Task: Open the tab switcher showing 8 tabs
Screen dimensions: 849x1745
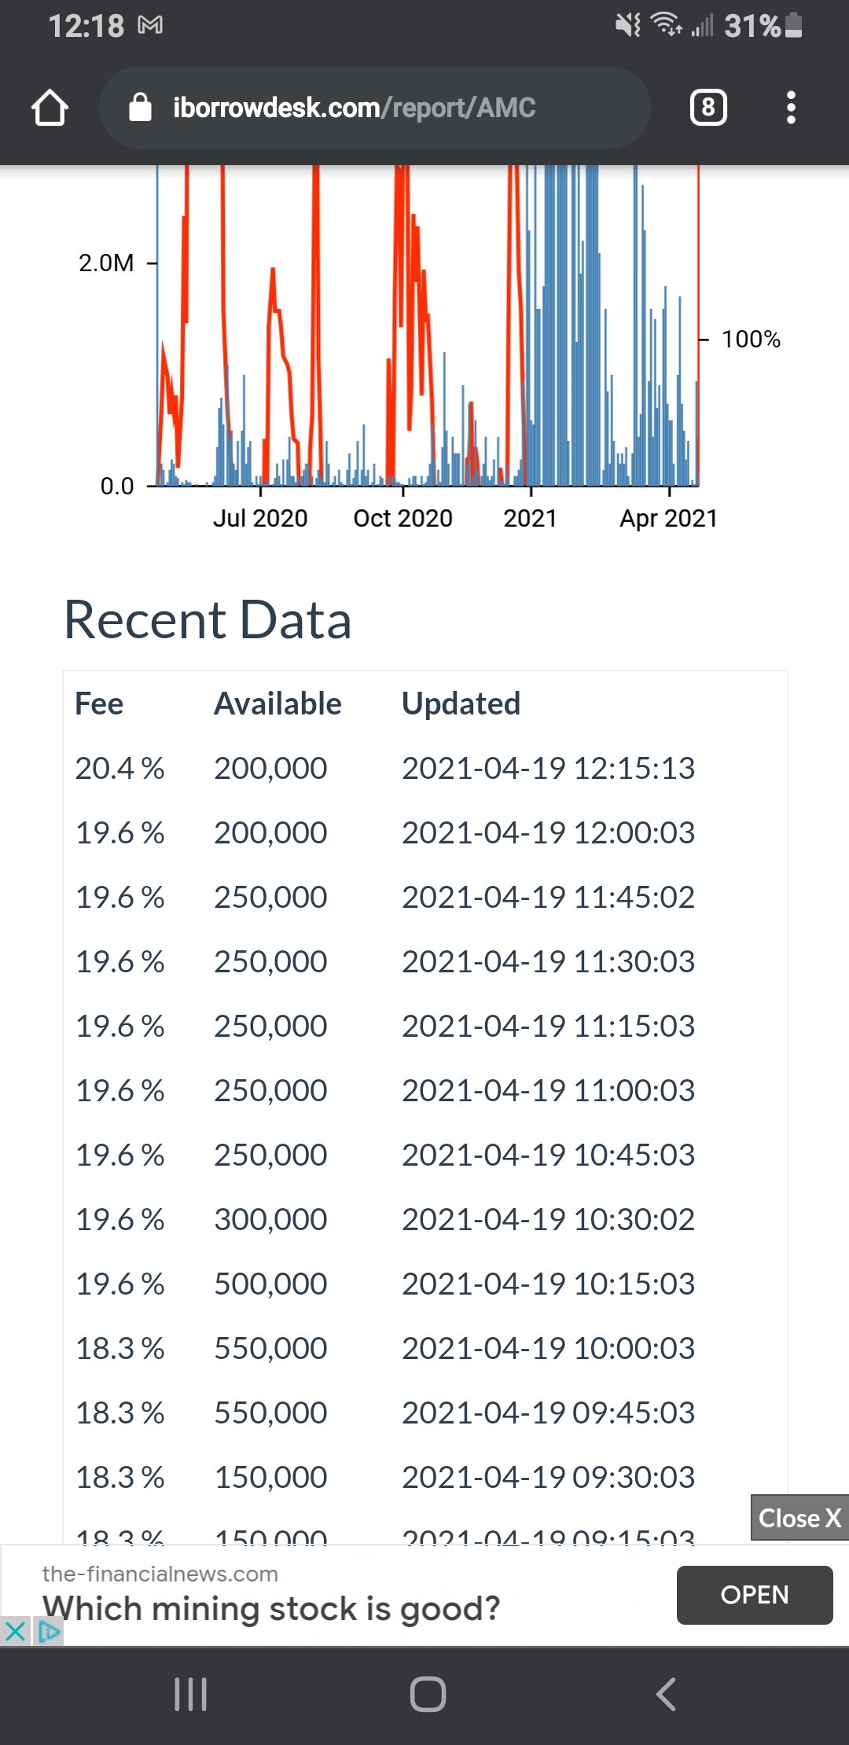Action: (707, 108)
